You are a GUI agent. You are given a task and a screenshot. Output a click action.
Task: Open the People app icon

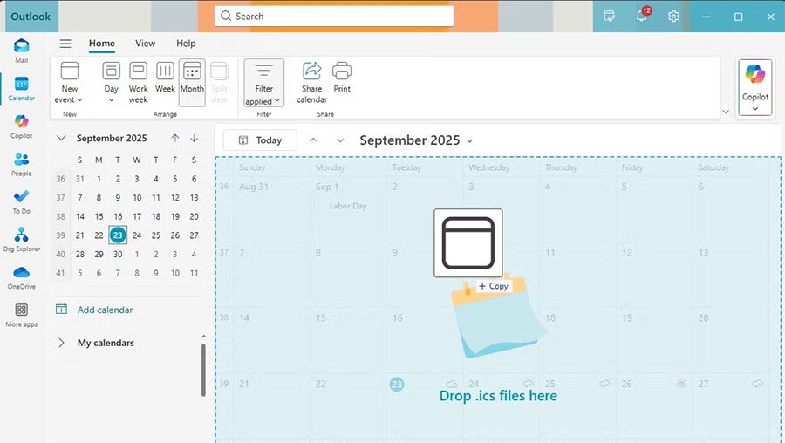coord(21,163)
